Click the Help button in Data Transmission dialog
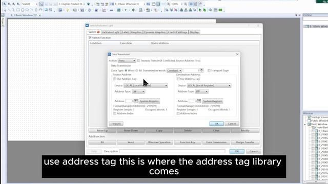 click(116, 124)
